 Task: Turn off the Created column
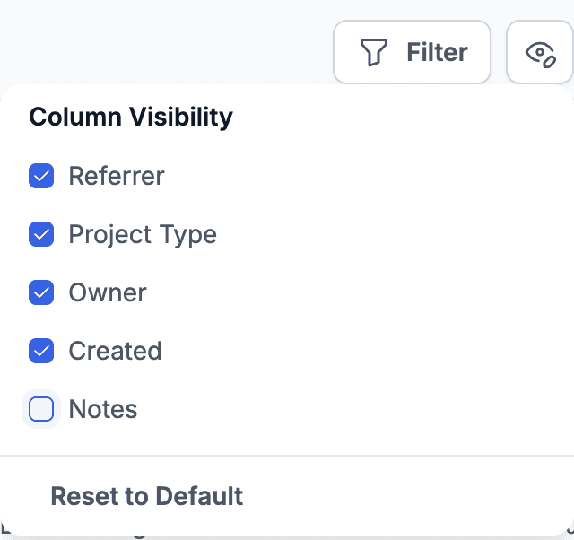point(41,351)
